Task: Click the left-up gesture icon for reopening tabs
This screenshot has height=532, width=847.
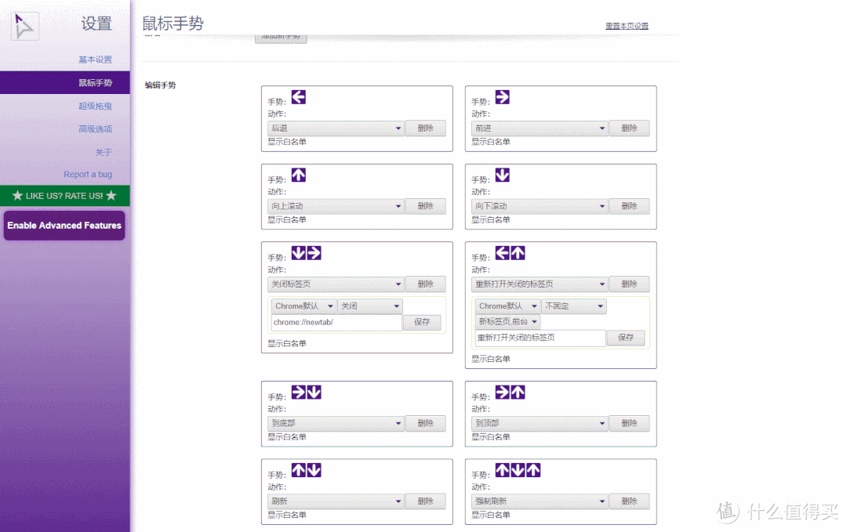Action: [510, 253]
